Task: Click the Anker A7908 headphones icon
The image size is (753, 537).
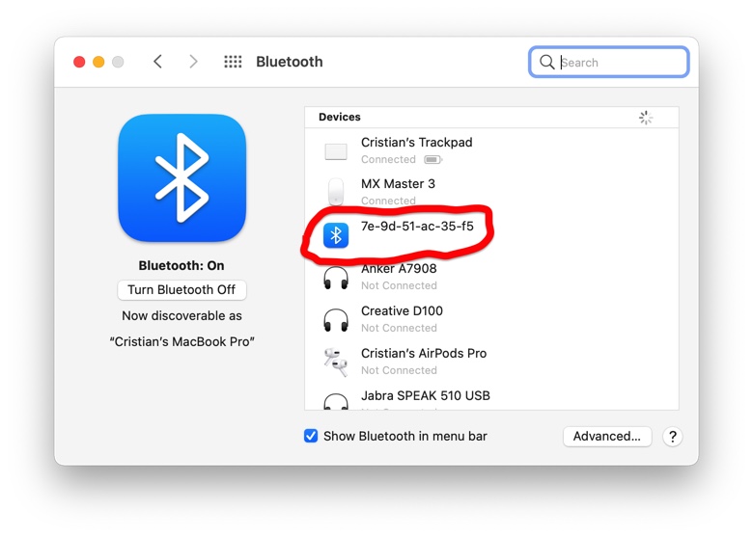Action: coord(336,278)
